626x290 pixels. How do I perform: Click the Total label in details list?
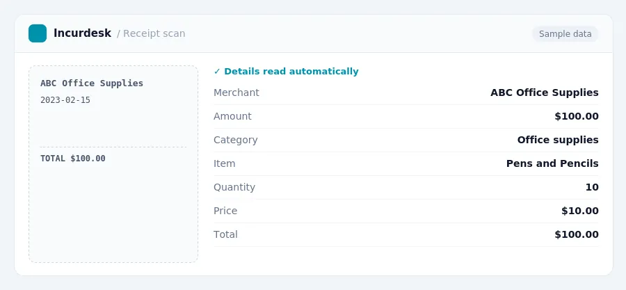[x=225, y=234]
